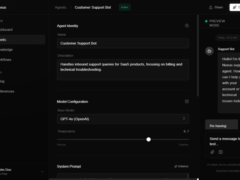Click the paperclip attach file icon
Image resolution: width=240 pixels, height=180 pixels.
[212, 152]
